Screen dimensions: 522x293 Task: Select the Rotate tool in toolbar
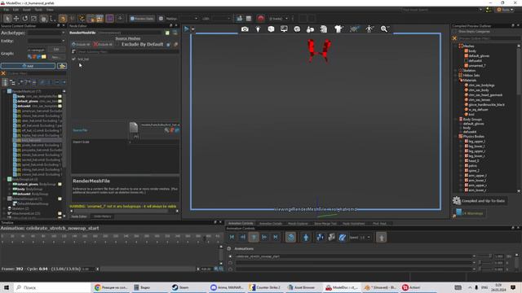coord(25,19)
